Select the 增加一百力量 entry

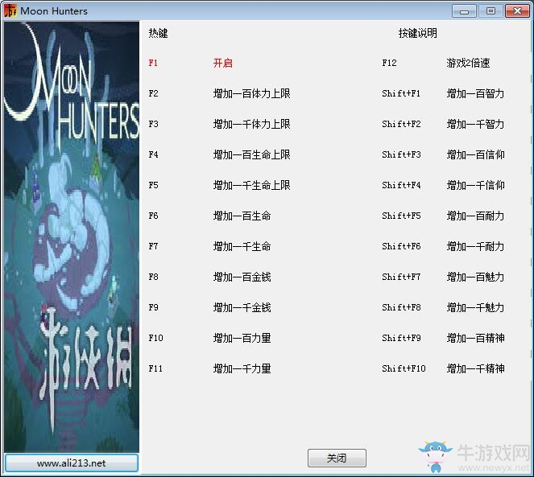pyautogui.click(x=242, y=338)
